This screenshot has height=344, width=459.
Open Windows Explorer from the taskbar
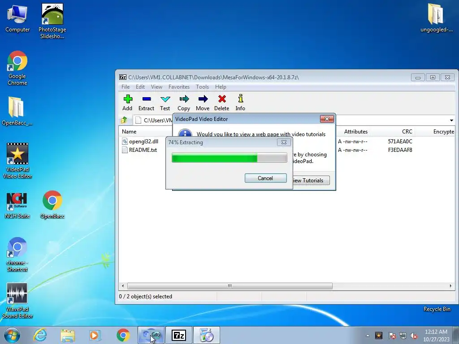(x=68, y=335)
